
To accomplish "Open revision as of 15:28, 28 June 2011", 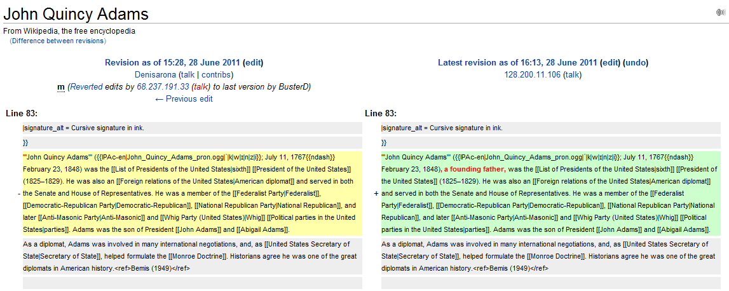I will [x=172, y=63].
